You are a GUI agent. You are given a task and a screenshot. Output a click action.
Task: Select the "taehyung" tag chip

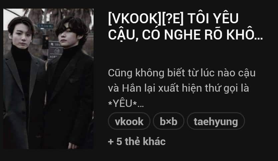coord(216,121)
